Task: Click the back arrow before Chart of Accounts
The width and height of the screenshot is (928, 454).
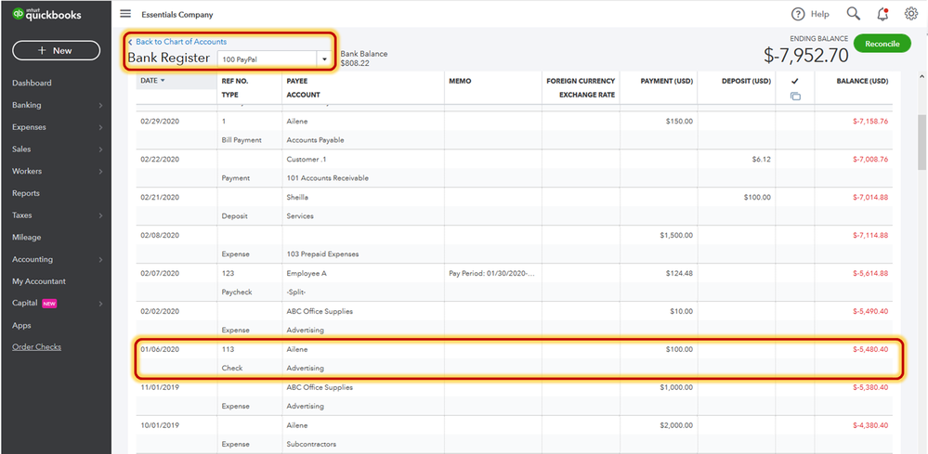Action: click(x=130, y=42)
